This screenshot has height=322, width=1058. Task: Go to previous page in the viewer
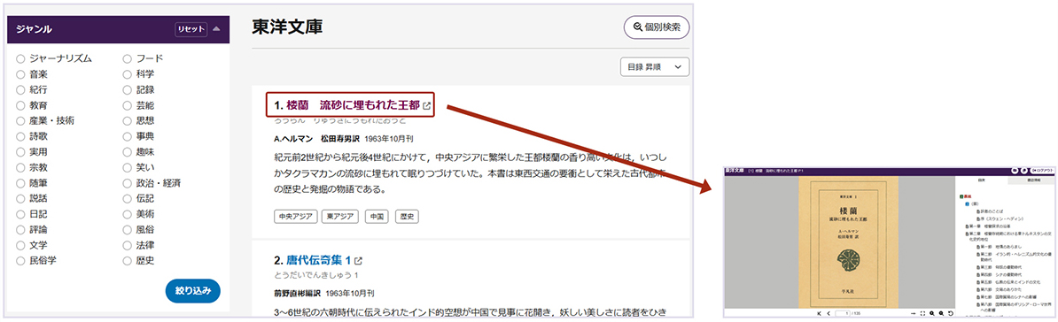(x=829, y=314)
